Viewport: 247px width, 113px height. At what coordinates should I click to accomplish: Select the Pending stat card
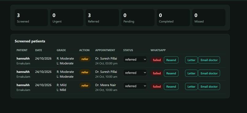pyautogui.click(x=138, y=18)
